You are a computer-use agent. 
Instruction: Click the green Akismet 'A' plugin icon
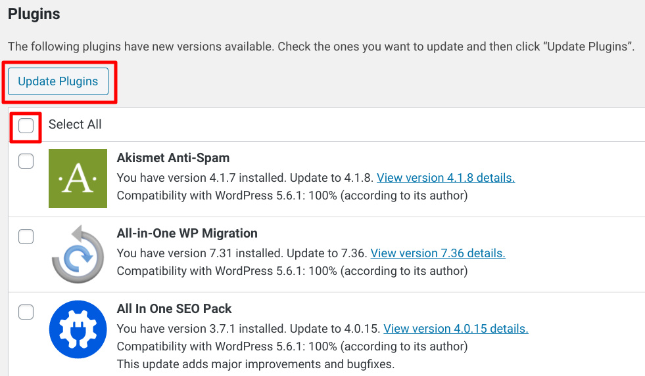coord(78,178)
